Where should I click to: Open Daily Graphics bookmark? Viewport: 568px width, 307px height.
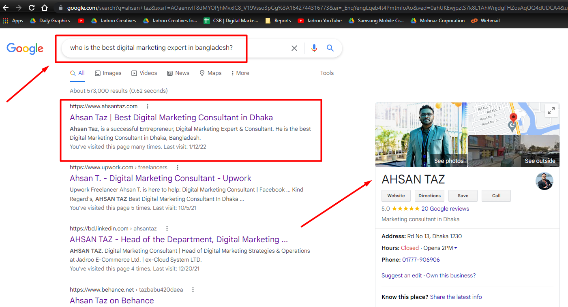tap(50, 21)
